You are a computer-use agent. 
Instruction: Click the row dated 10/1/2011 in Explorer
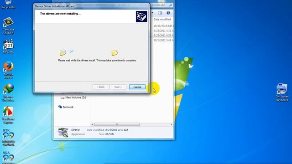pos(163,41)
